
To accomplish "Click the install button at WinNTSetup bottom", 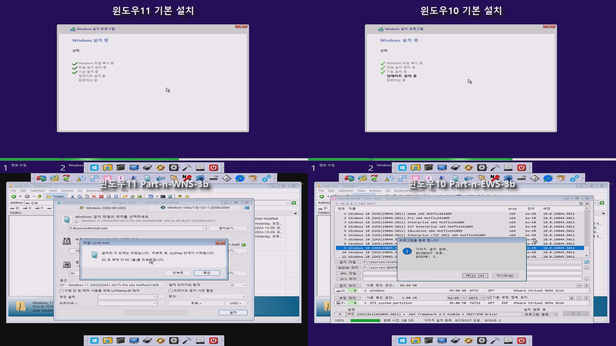I will (x=233, y=312).
